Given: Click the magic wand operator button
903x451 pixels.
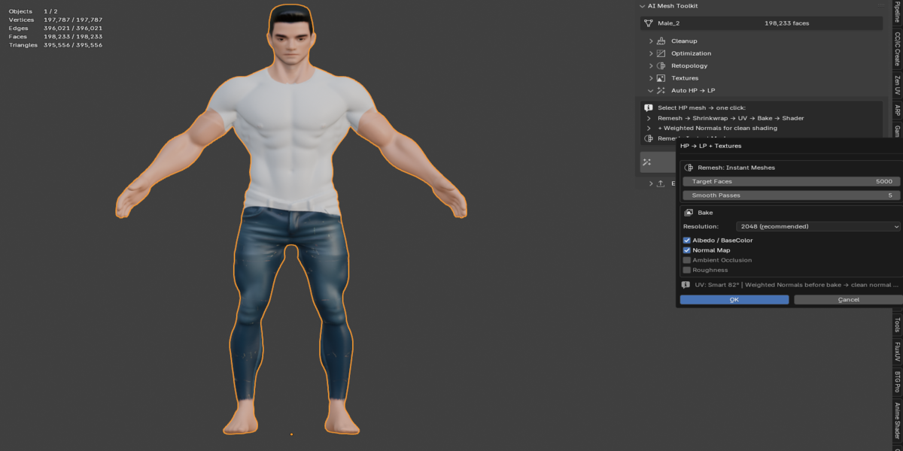Looking at the screenshot, I should pyautogui.click(x=658, y=162).
